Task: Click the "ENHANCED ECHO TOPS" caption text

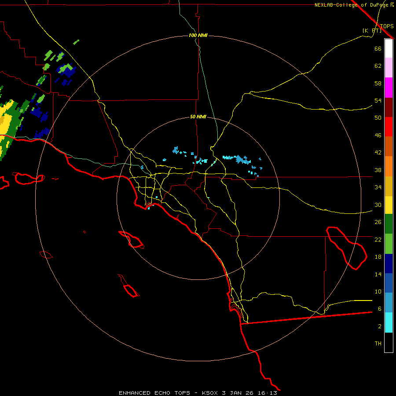Action: pos(154,393)
